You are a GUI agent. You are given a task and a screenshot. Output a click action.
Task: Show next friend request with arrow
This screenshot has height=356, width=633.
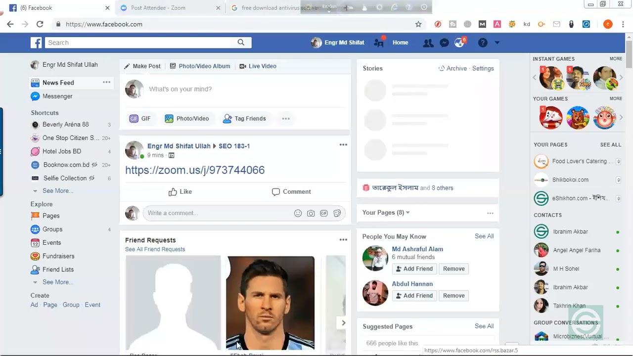coord(343,323)
